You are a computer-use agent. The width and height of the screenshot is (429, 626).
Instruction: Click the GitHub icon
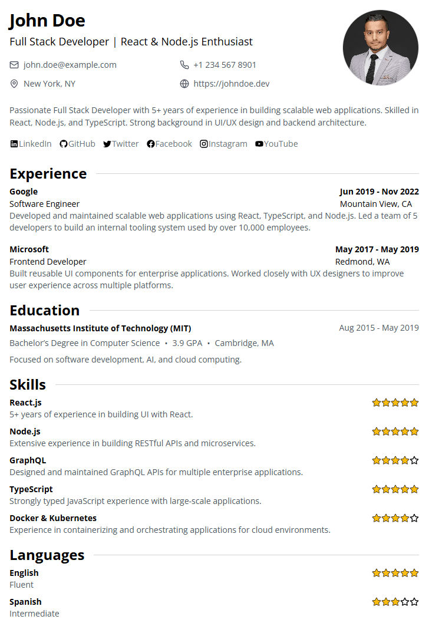64,144
